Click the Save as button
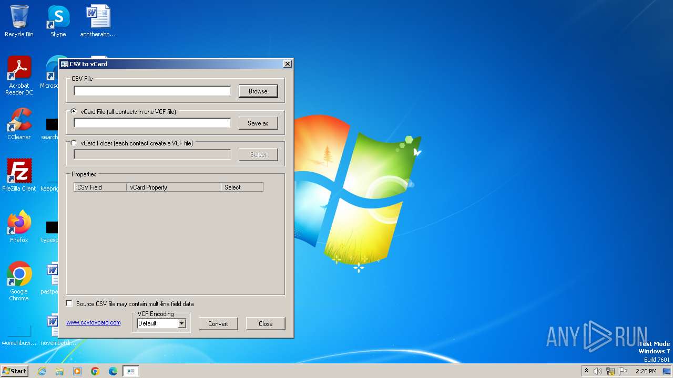The height and width of the screenshot is (378, 673). 258,123
